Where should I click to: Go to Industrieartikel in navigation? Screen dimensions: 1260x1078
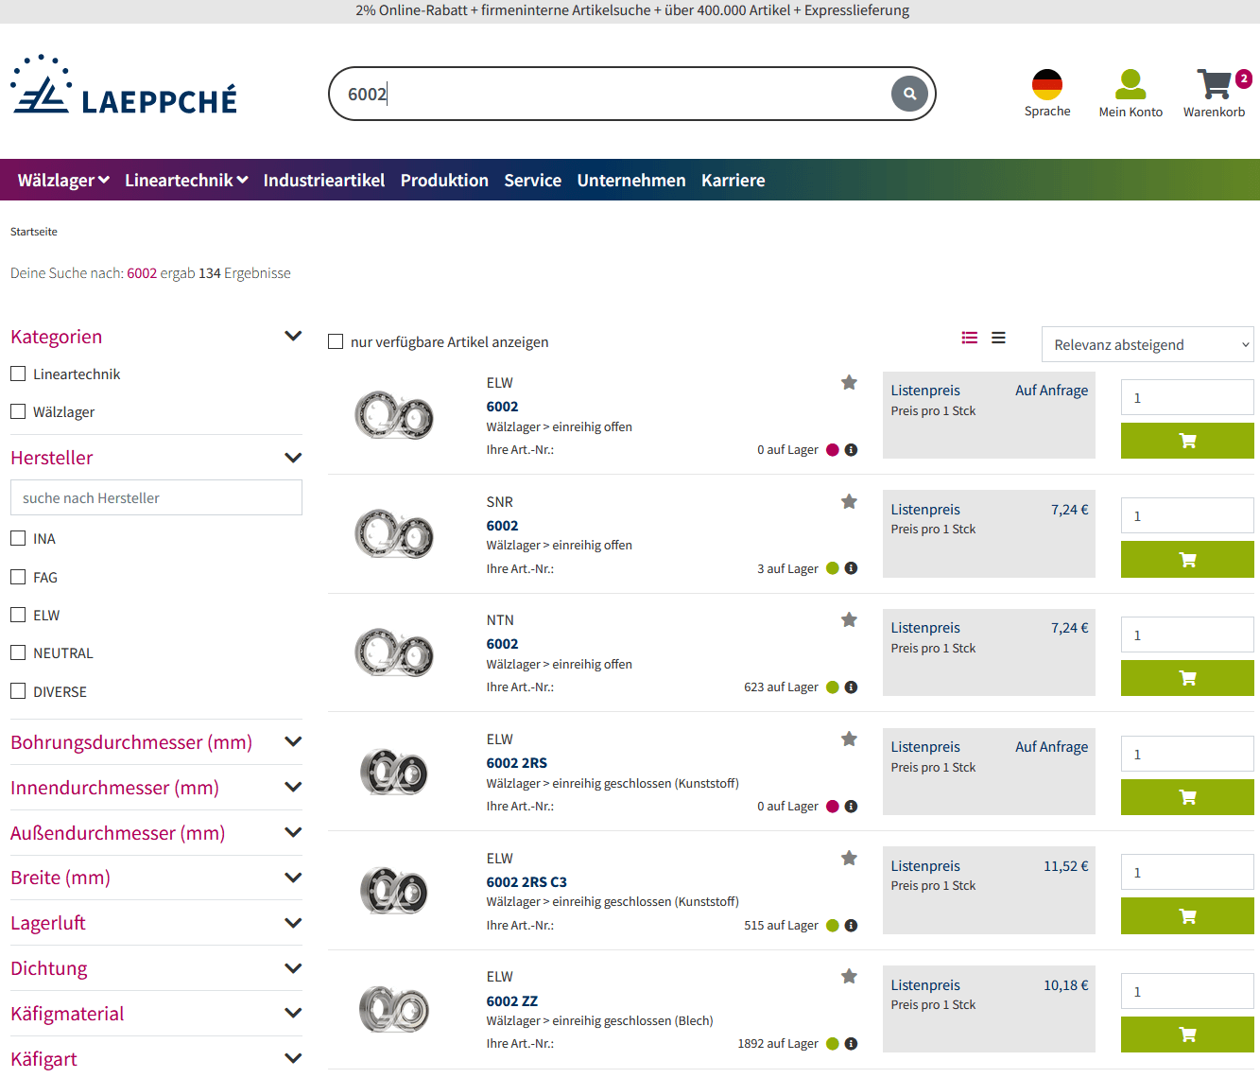324,180
